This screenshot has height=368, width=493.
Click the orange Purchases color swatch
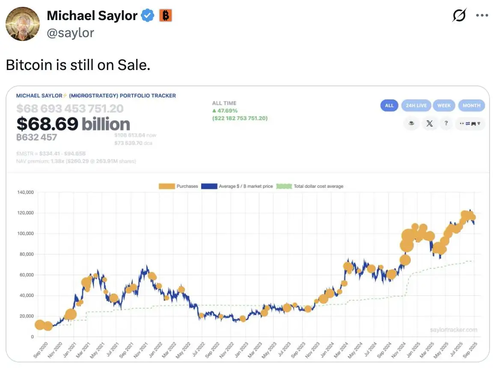(x=166, y=186)
